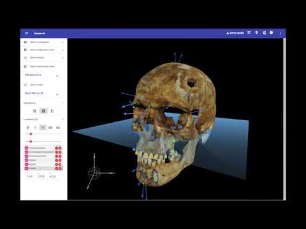The image size is (306, 229).
Task: Click the third coordinate value field
Action: pos(52,176)
